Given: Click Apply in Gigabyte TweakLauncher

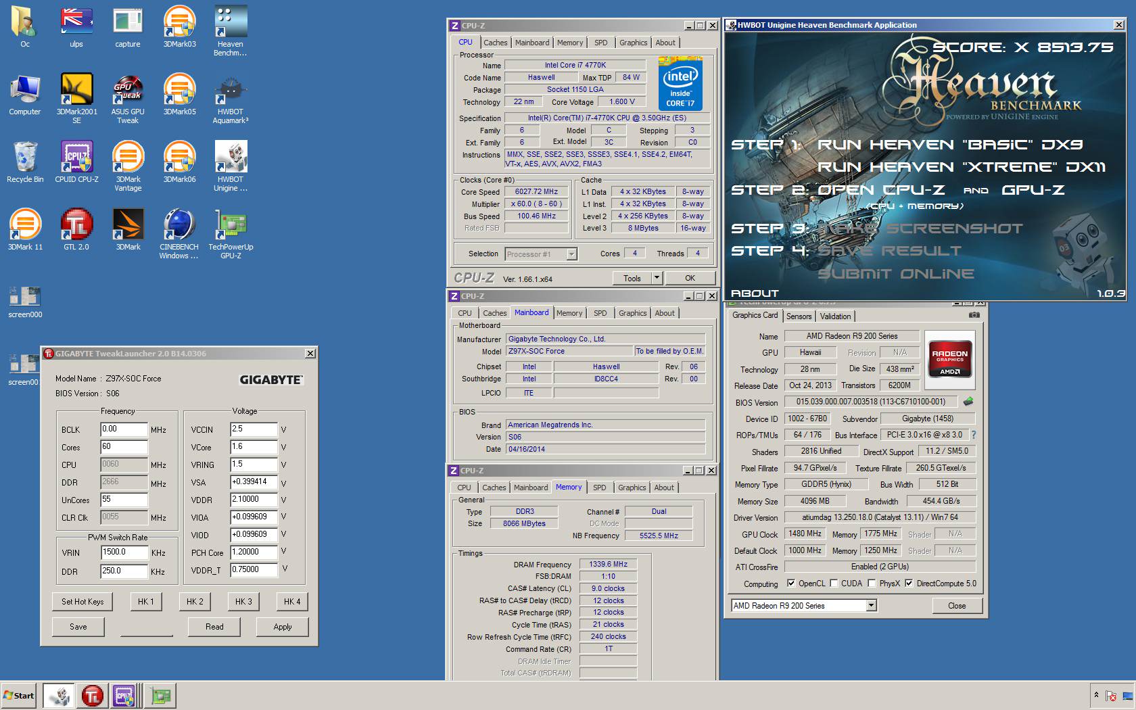Looking at the screenshot, I should pos(283,627).
